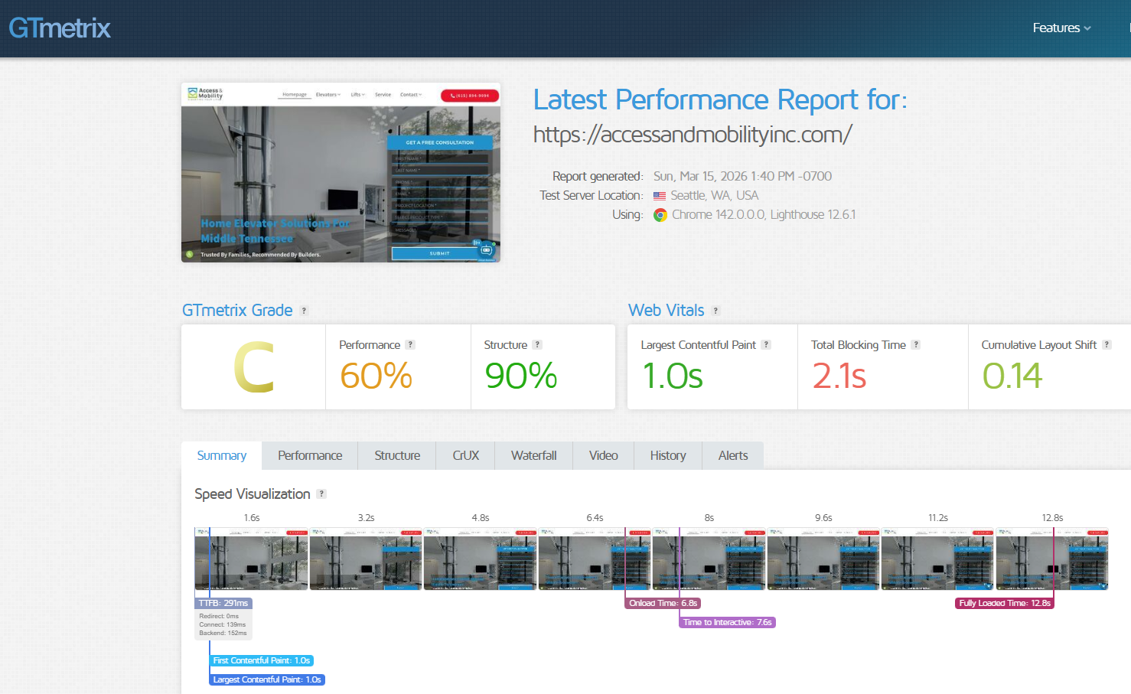
Task: Click the Web Vitals help icon
Action: [715, 311]
